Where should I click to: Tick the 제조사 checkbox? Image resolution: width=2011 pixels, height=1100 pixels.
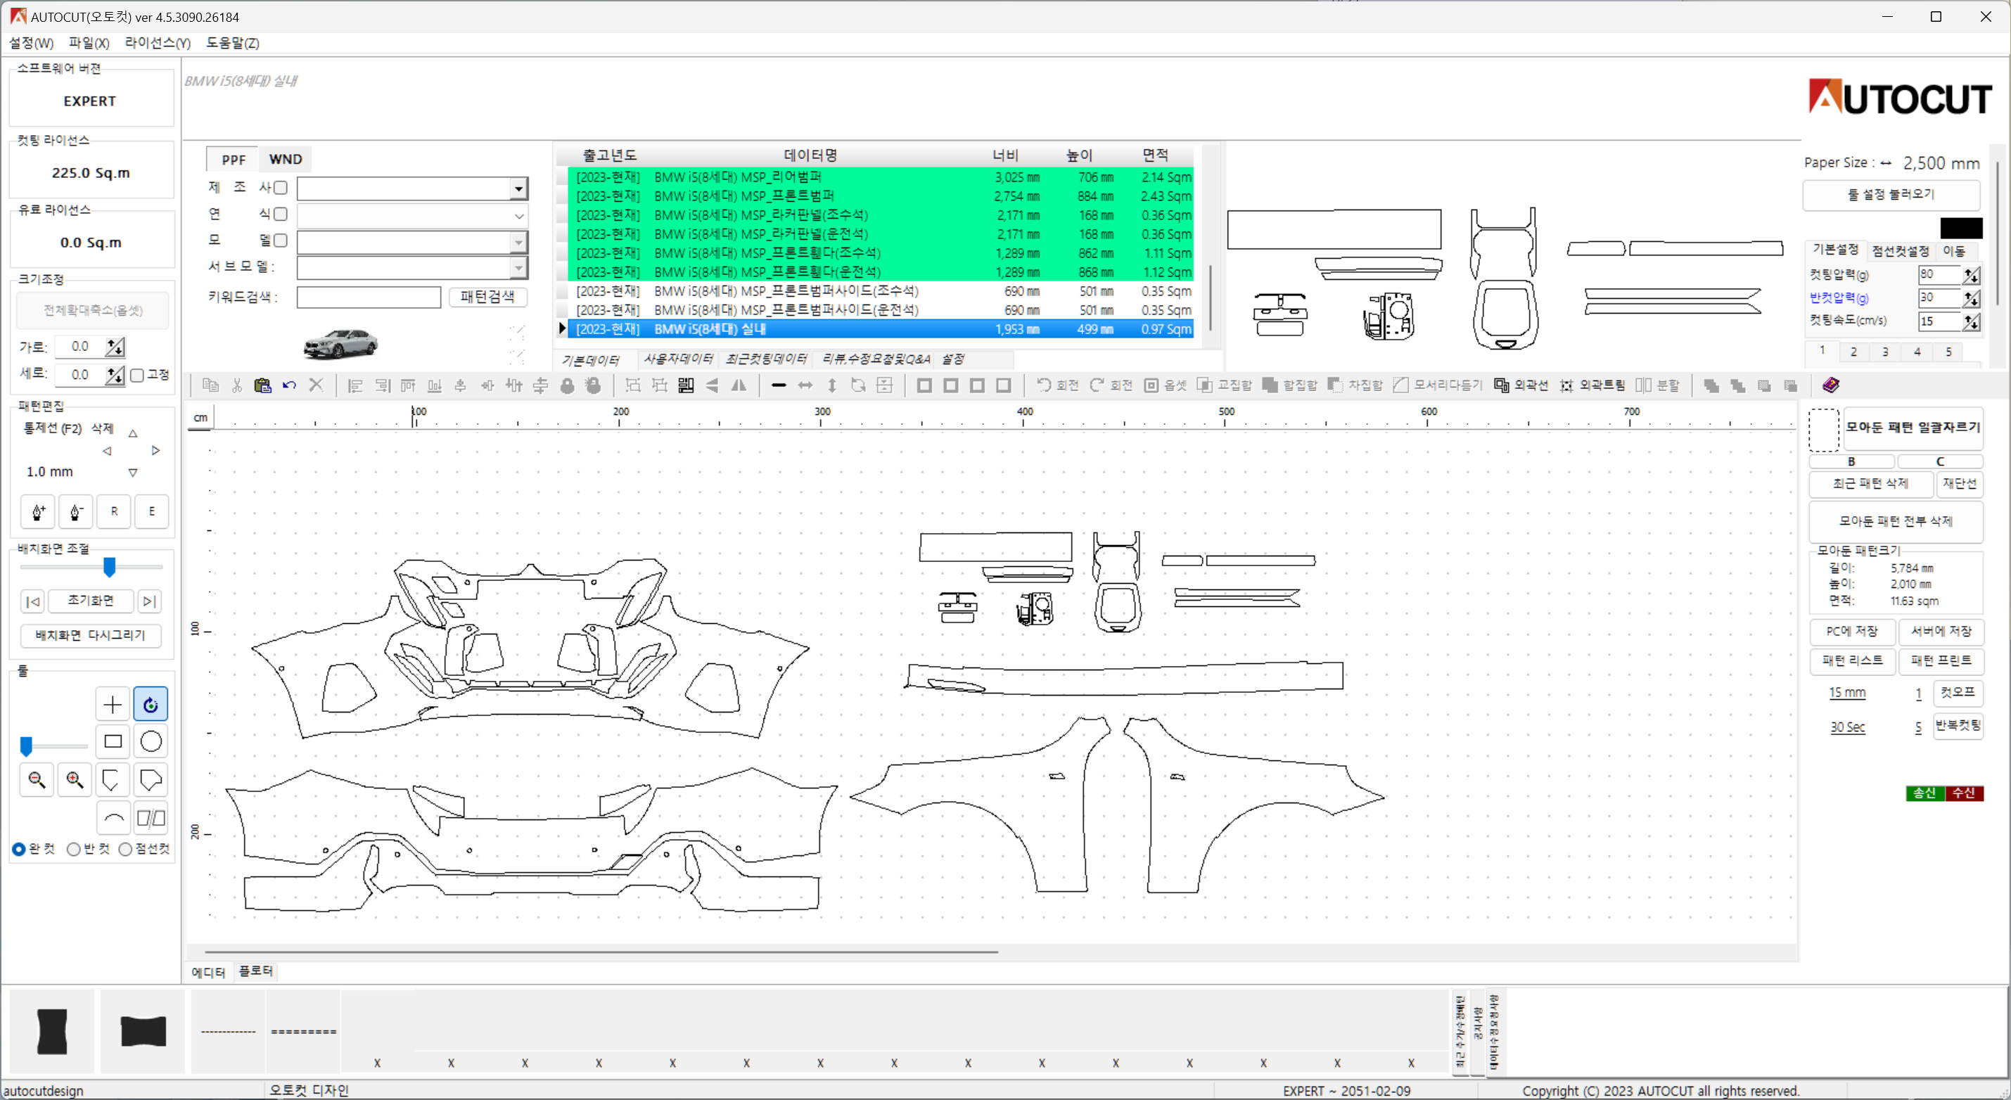point(280,187)
